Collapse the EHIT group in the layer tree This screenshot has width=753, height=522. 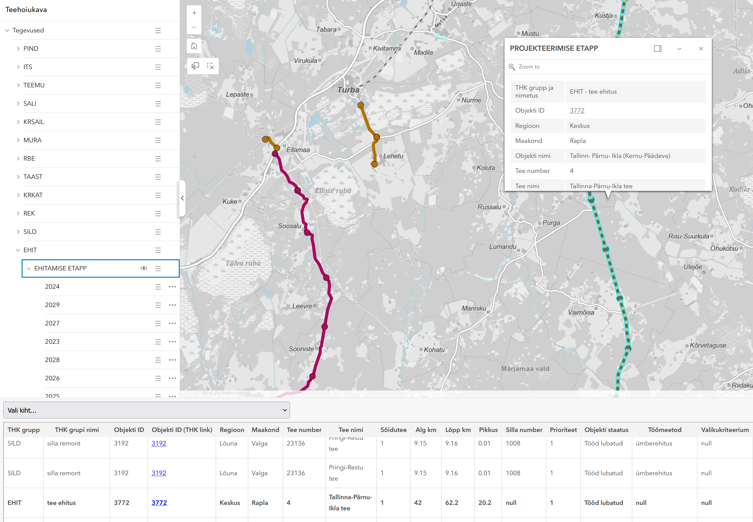pos(18,250)
